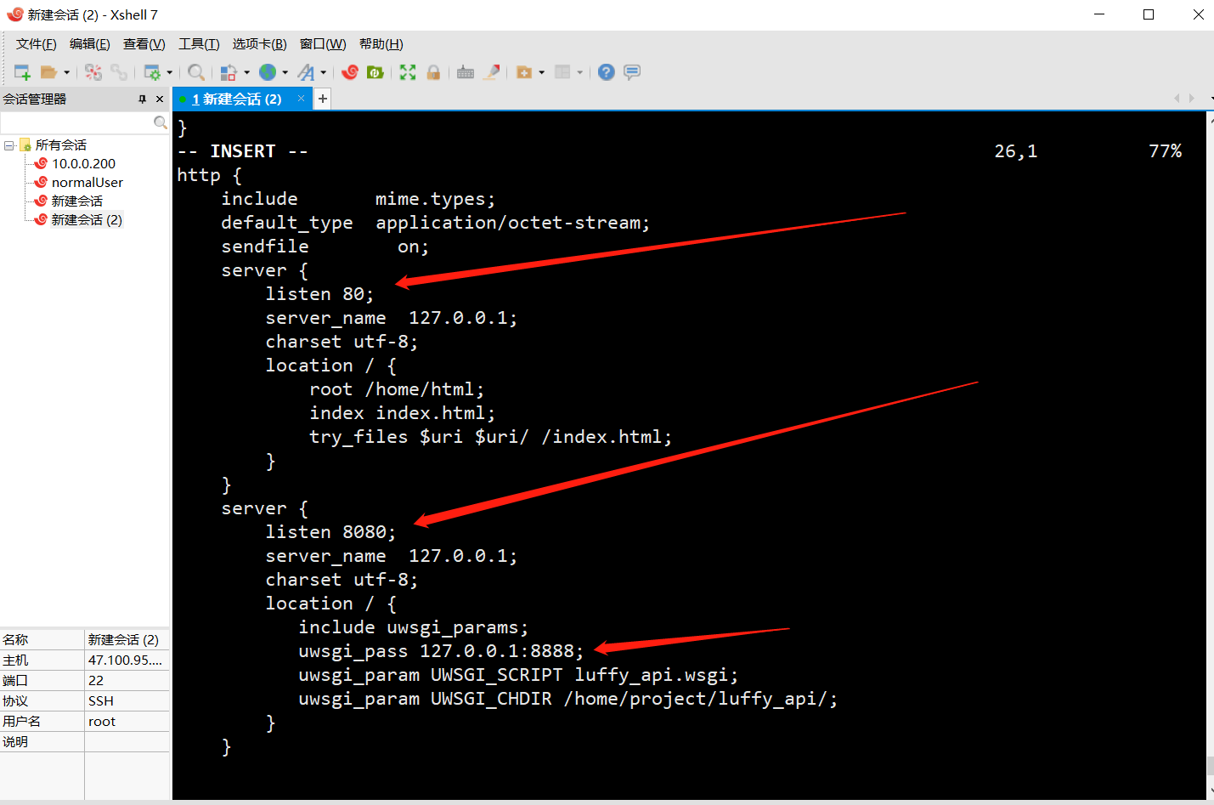Select the normalUser session
This screenshot has width=1214, height=805.
point(88,183)
